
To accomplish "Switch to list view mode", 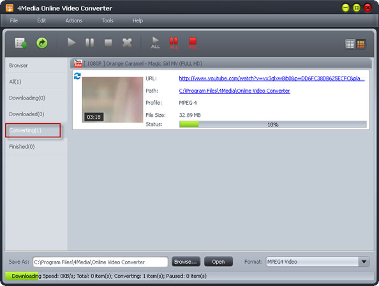I will [x=350, y=44].
